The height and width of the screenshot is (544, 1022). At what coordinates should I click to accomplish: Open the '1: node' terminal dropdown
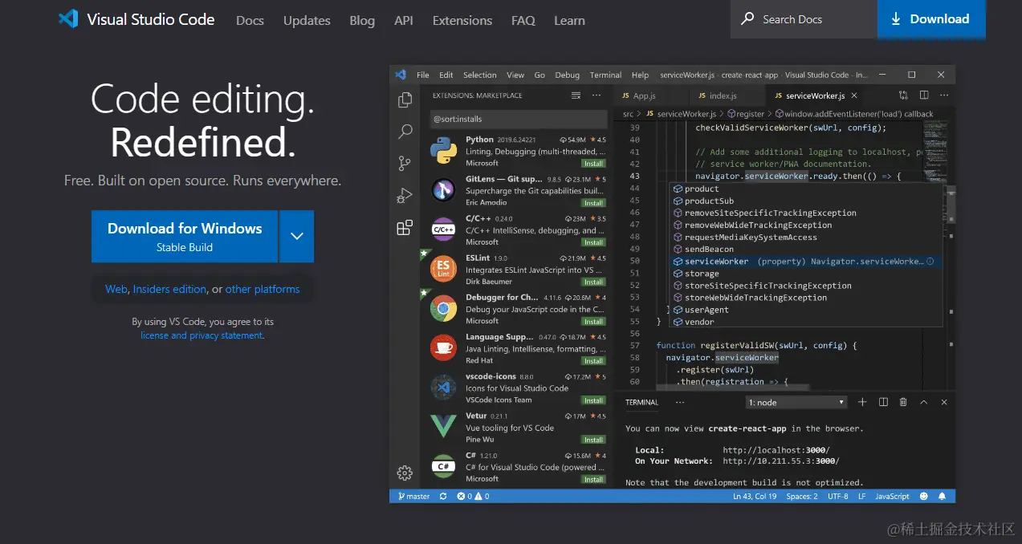point(795,401)
